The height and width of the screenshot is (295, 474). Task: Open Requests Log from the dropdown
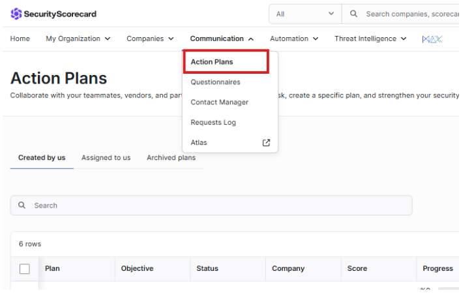[213, 122]
